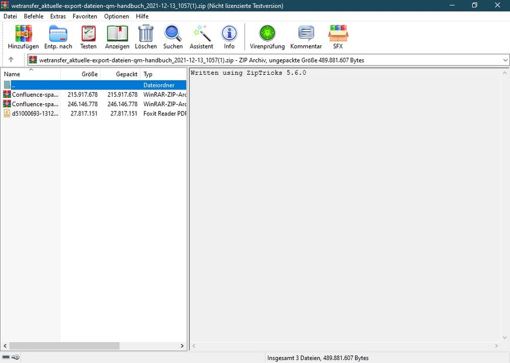Open the Favoriten menu

pyautogui.click(x=85, y=16)
